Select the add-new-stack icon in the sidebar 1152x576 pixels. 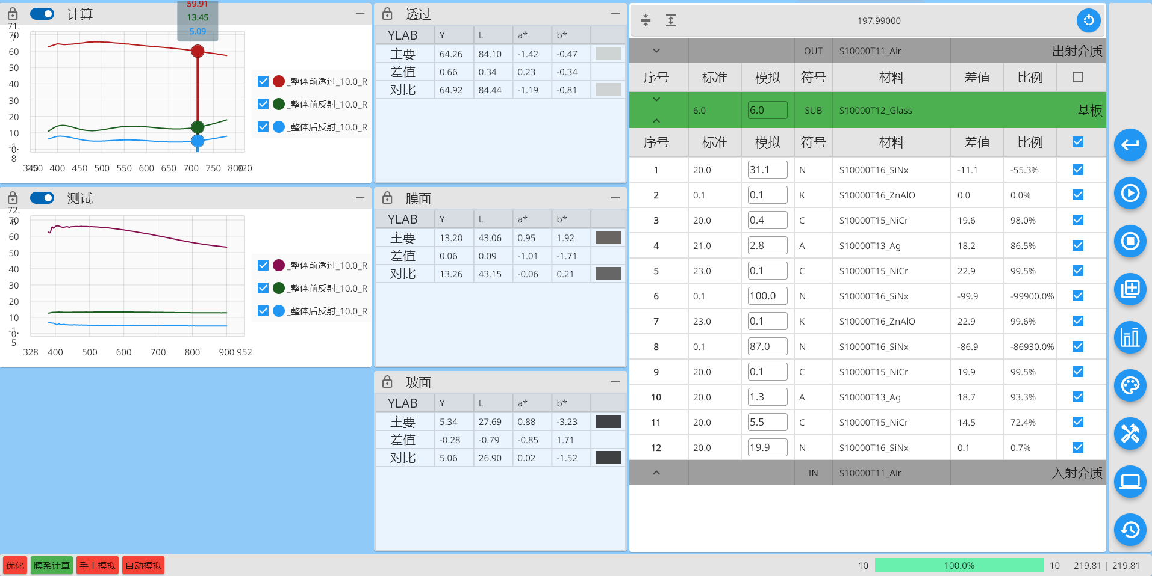click(1130, 289)
